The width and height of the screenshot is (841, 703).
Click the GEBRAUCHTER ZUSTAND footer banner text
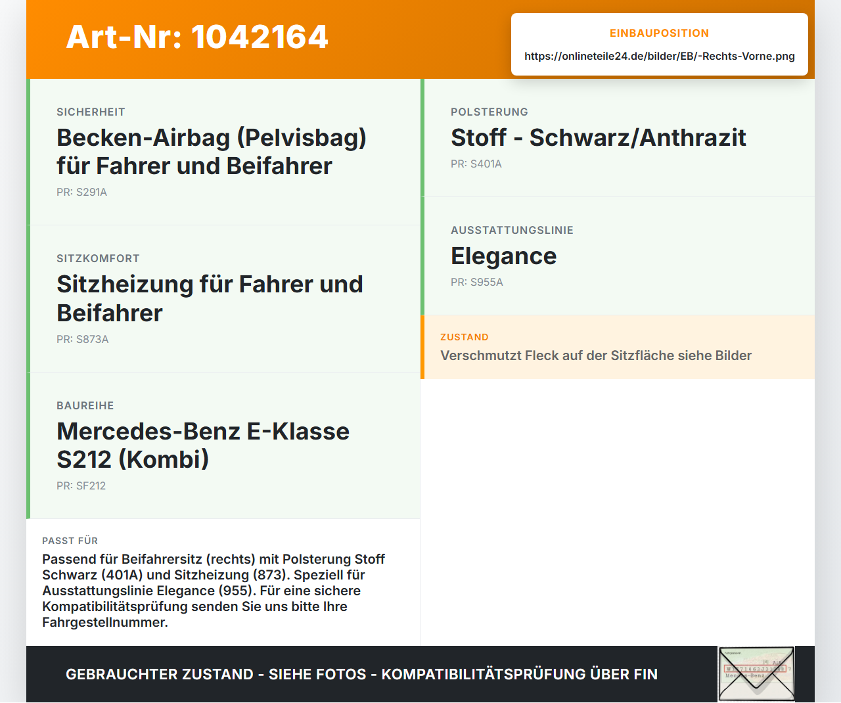click(361, 674)
